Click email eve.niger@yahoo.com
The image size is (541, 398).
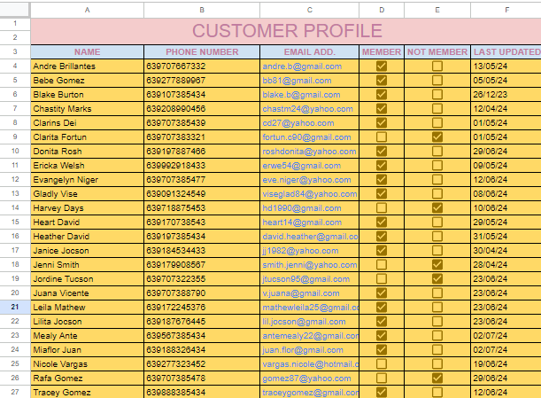coord(306,180)
